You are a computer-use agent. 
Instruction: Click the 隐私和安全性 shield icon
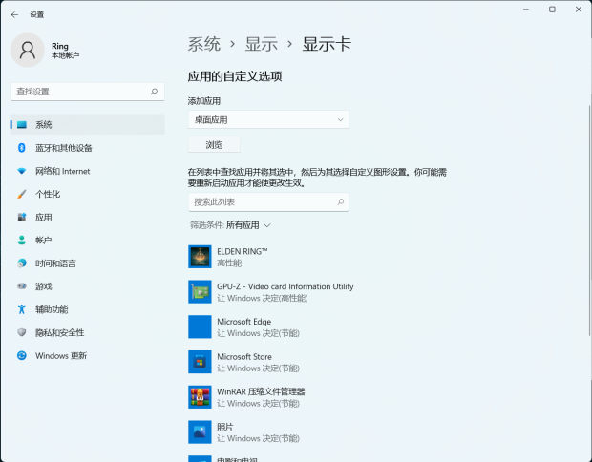point(22,332)
